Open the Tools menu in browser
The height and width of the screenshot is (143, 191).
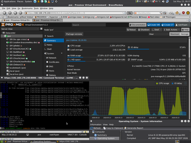(x=36, y=8)
